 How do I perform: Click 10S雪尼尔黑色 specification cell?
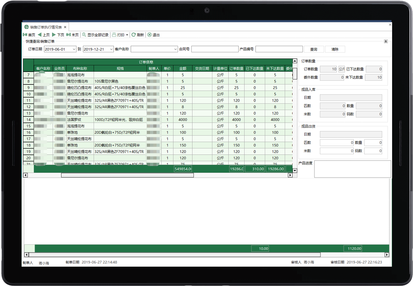[x=120, y=81]
